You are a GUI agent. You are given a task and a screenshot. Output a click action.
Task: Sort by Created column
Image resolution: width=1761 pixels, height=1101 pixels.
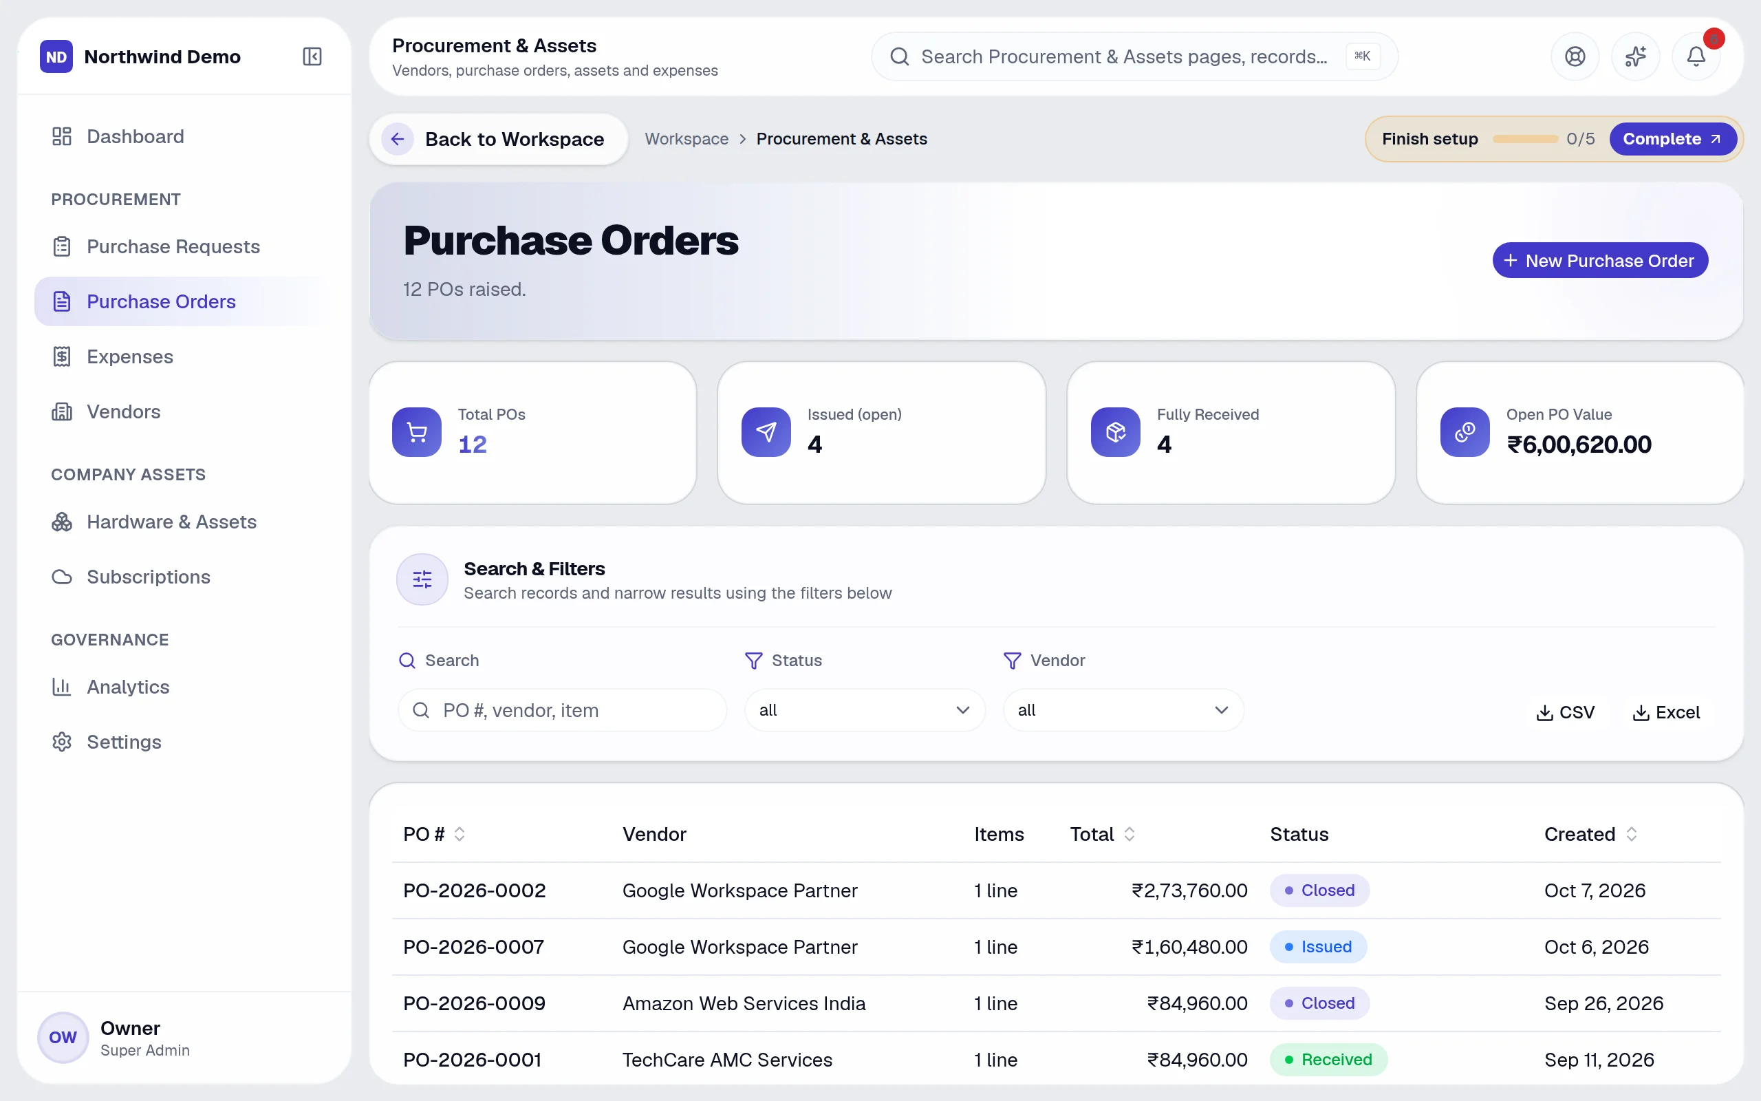coord(1590,834)
